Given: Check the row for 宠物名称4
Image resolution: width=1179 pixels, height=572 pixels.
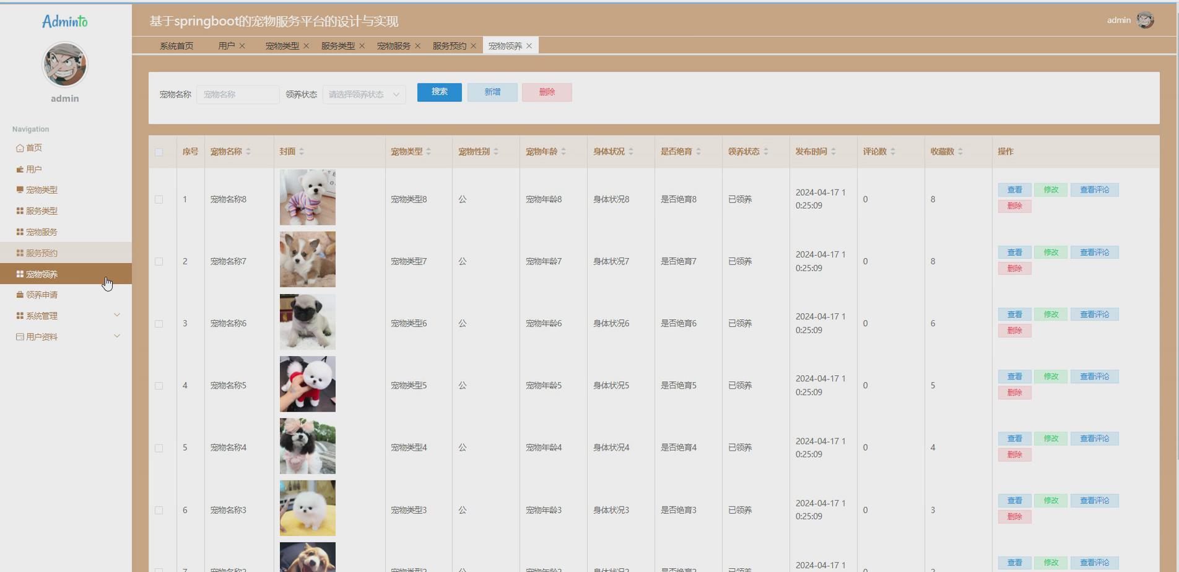Looking at the screenshot, I should tap(159, 448).
